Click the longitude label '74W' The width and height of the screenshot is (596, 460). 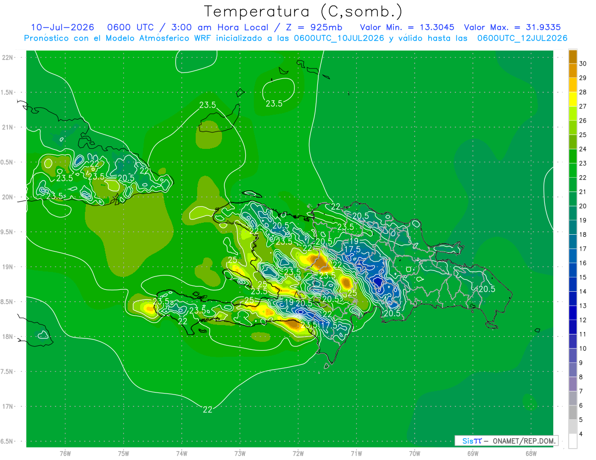182,454
